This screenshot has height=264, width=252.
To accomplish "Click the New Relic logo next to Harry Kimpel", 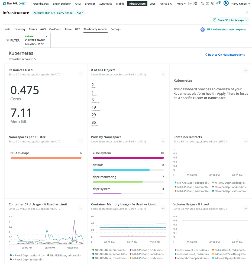I will [226, 4].
